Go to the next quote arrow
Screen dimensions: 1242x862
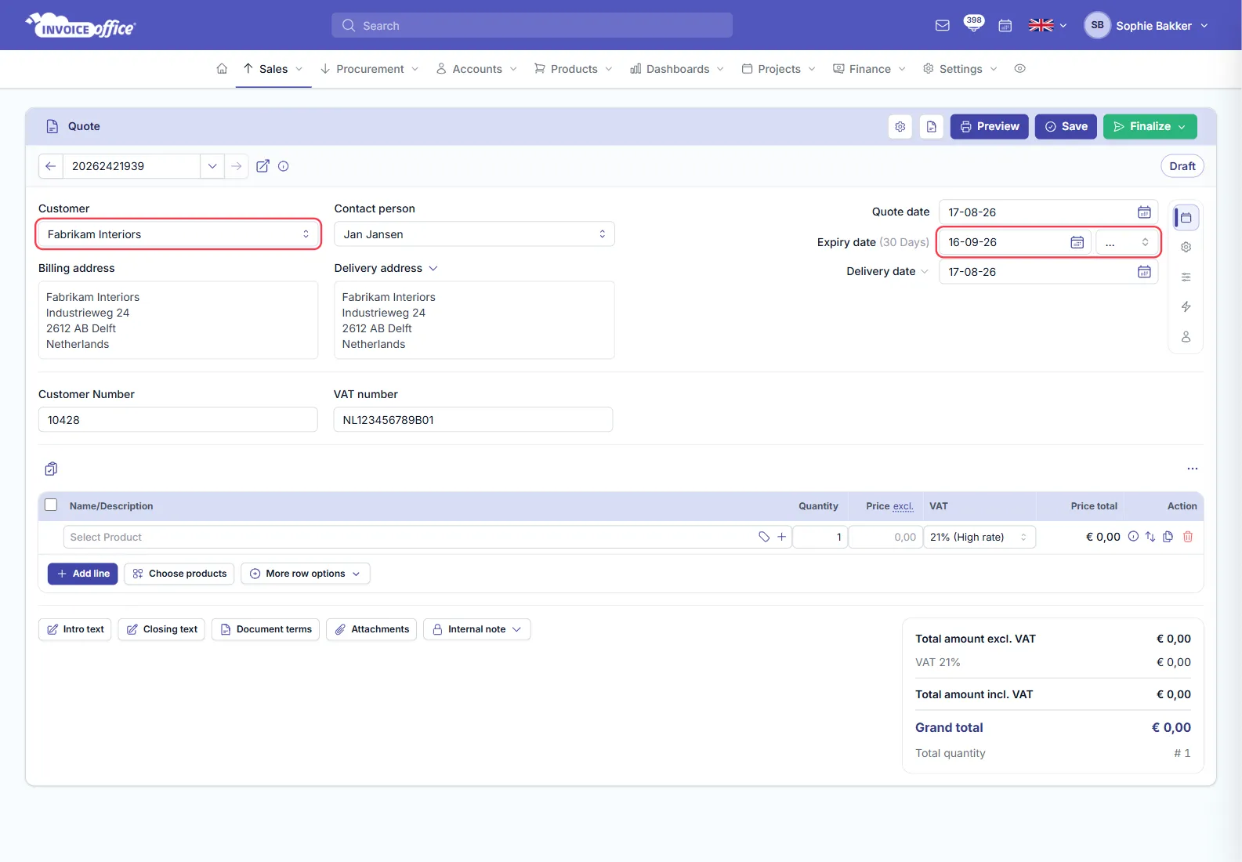coord(237,166)
